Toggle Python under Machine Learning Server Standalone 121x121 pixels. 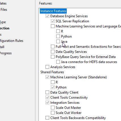tap(53, 87)
